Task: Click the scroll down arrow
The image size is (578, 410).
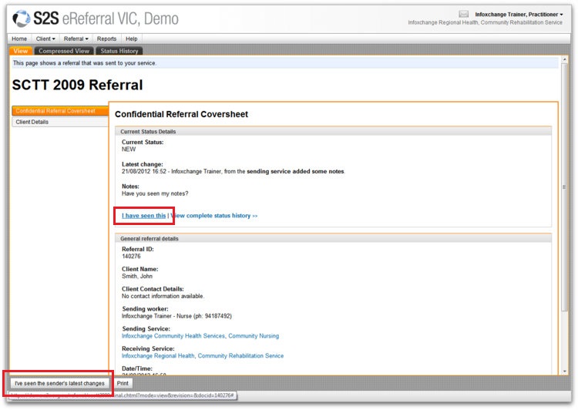Action: pos(564,371)
